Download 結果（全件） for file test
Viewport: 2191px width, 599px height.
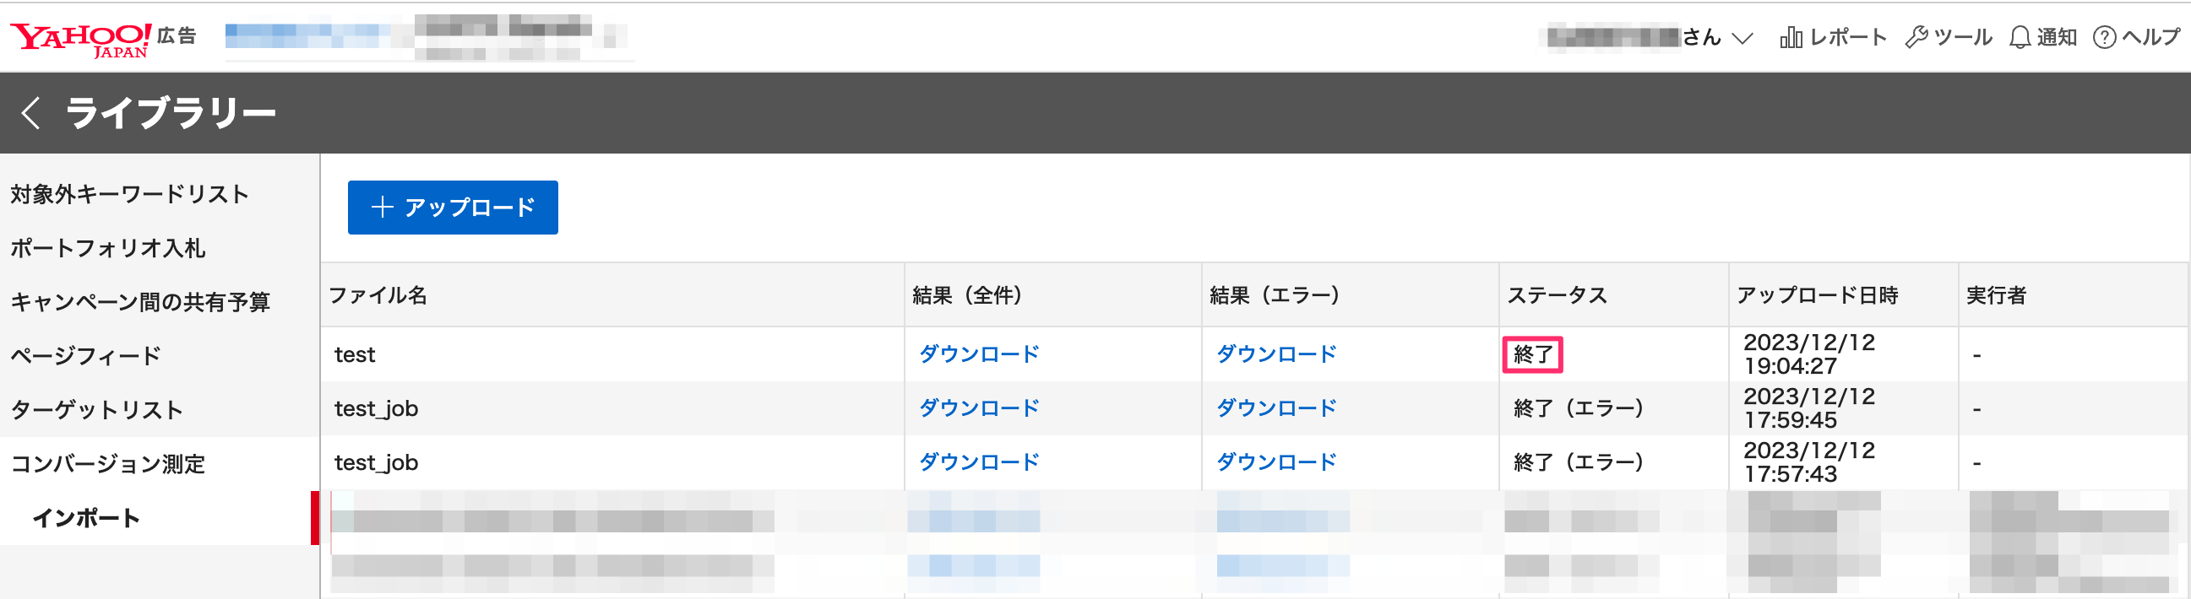tap(979, 354)
